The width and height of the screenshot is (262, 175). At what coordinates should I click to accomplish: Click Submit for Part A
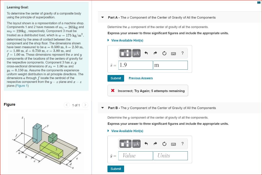pos(116,78)
